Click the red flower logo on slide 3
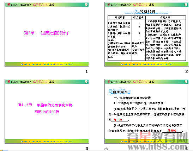This screenshot has width=193, height=151. pos(8,82)
